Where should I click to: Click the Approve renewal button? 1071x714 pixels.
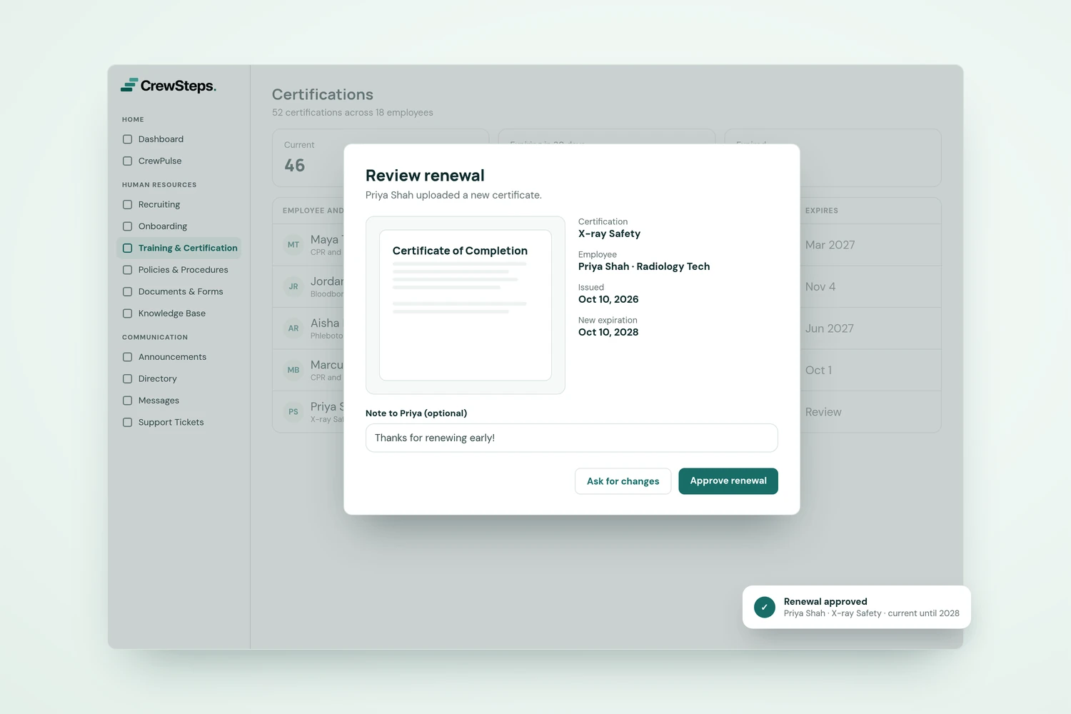tap(728, 481)
